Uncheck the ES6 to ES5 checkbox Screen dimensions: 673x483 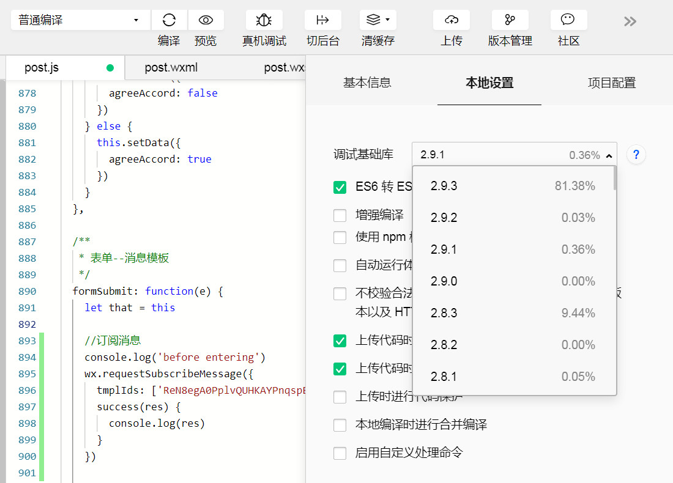340,187
